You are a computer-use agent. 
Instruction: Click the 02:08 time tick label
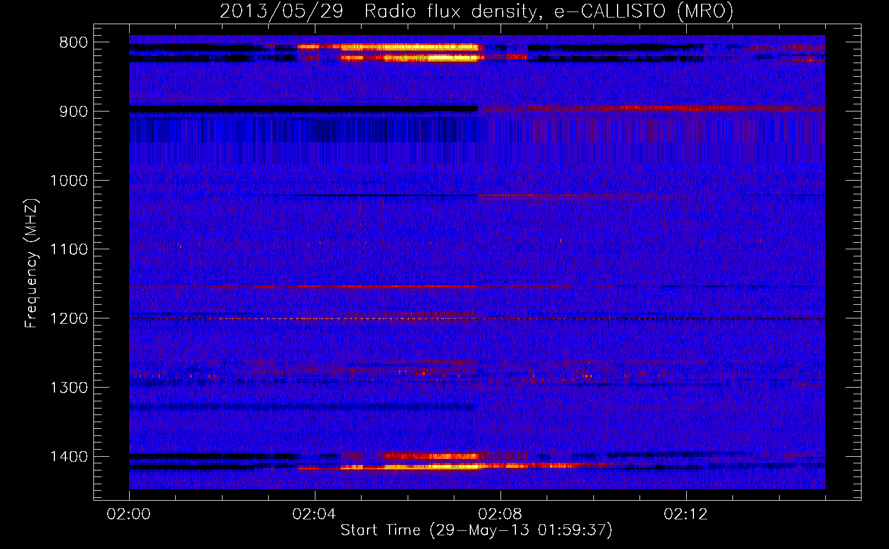[500, 514]
